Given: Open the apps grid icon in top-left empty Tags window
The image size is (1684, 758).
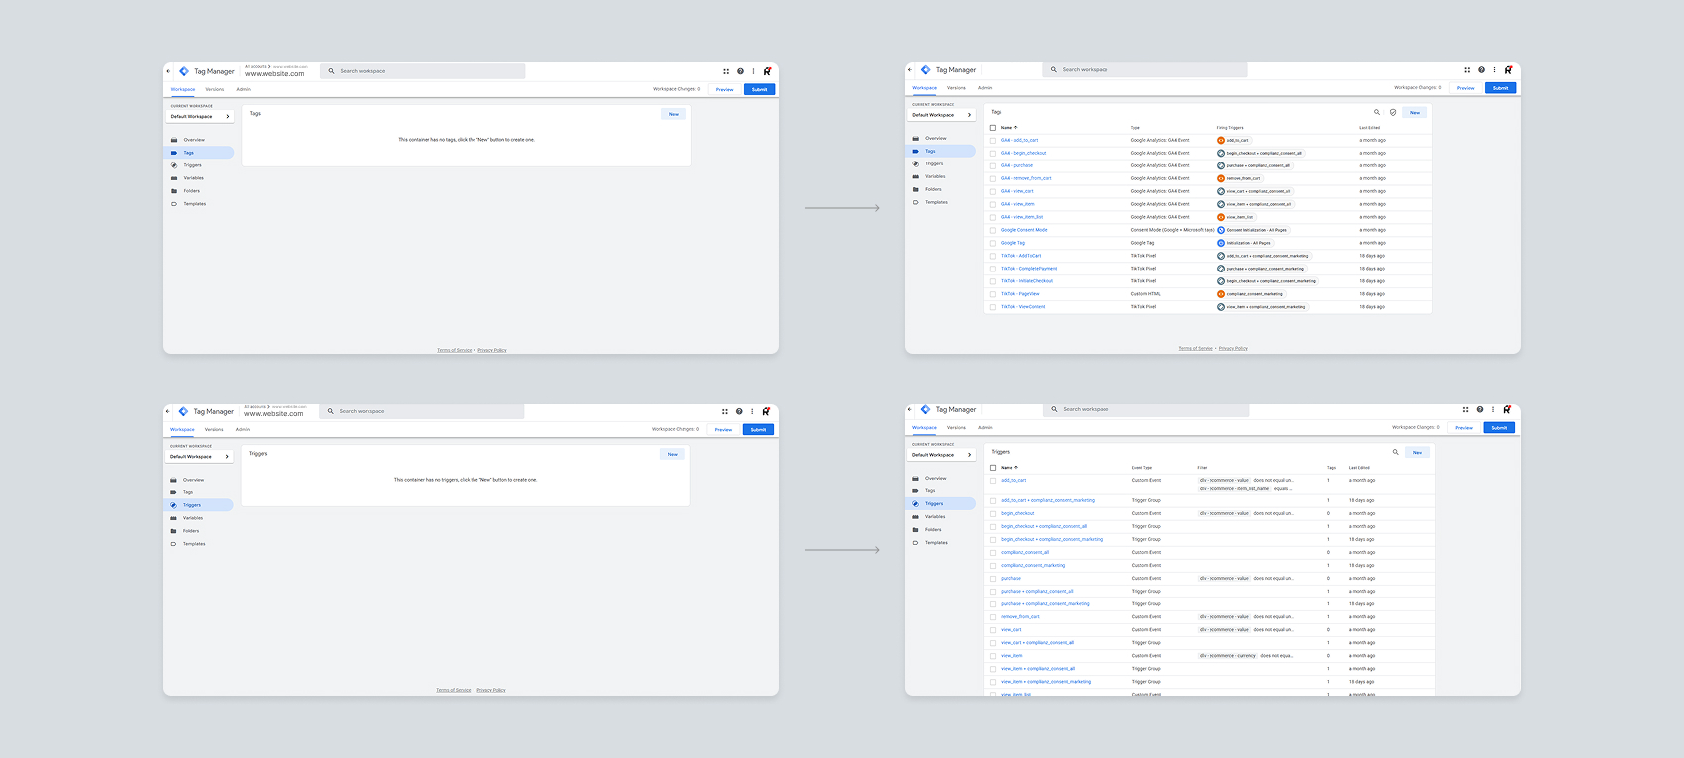Looking at the screenshot, I should click(726, 71).
